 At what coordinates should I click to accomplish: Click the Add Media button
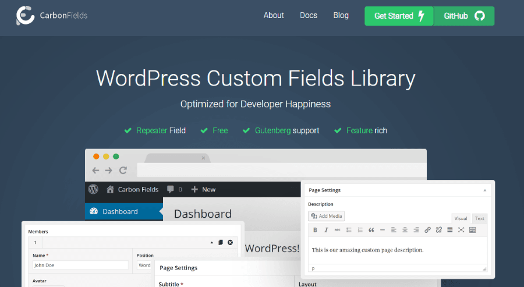[x=326, y=216]
